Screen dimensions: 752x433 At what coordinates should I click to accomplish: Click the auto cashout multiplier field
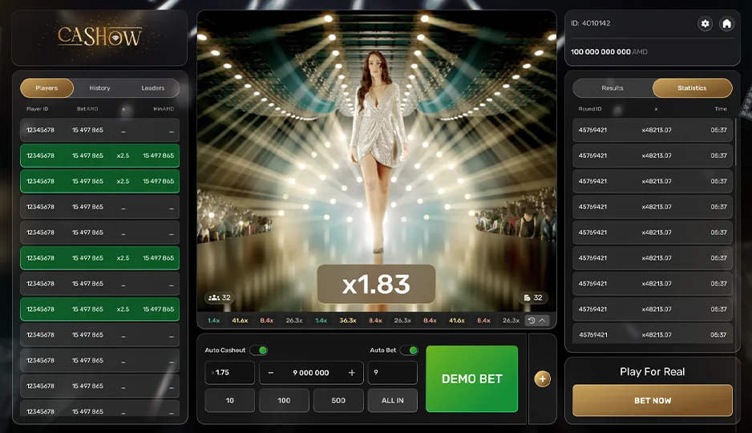pyautogui.click(x=230, y=373)
